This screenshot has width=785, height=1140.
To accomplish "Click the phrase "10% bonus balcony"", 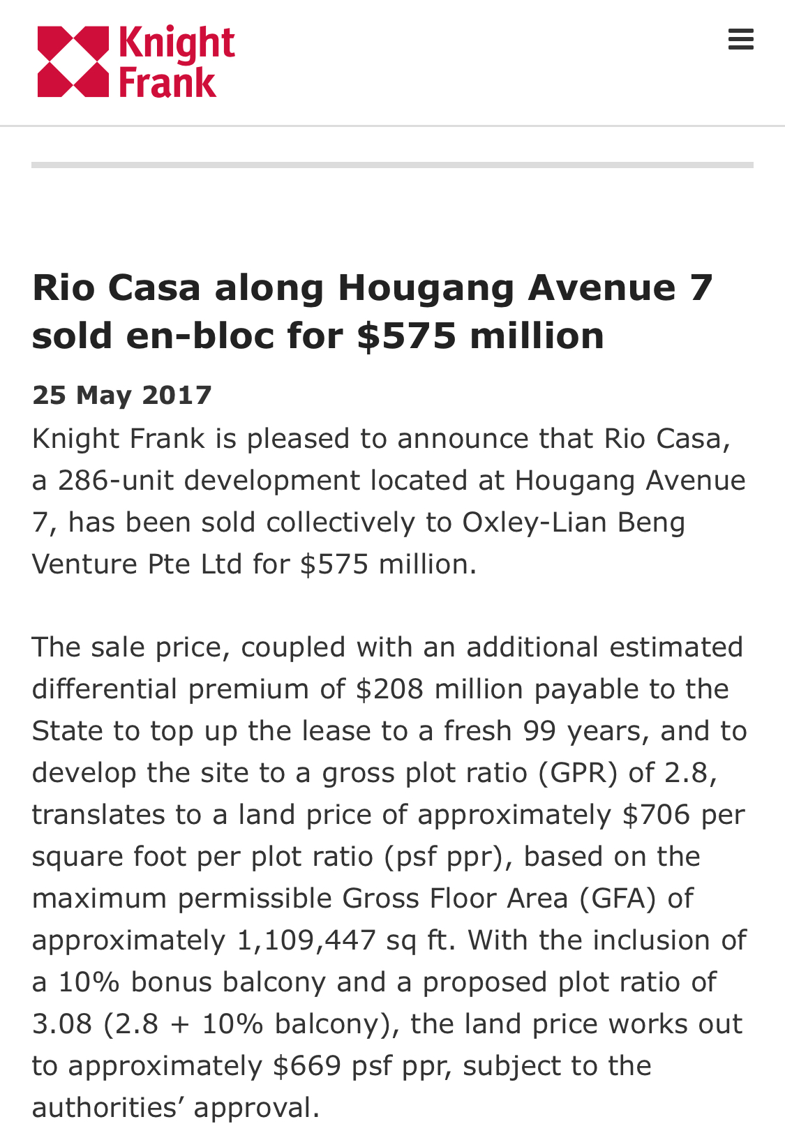I will tap(192, 982).
